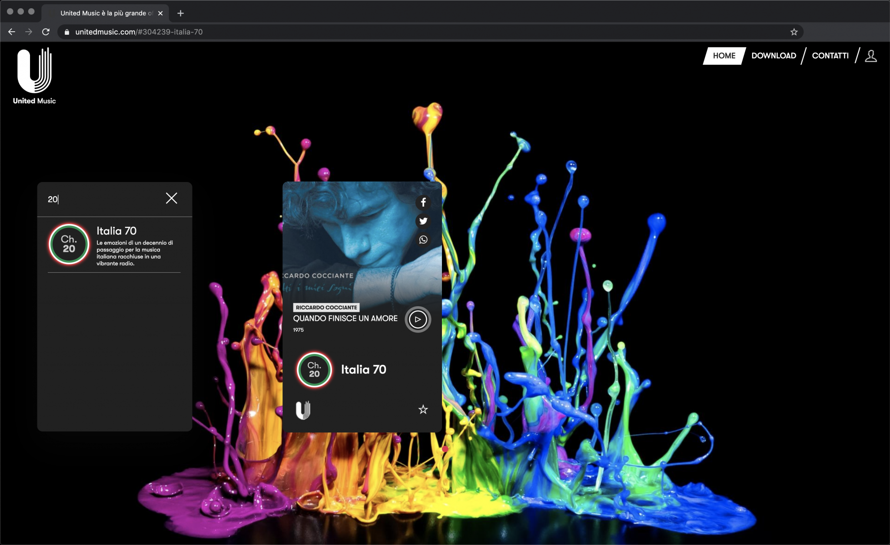Open a new browser tab

[181, 13]
